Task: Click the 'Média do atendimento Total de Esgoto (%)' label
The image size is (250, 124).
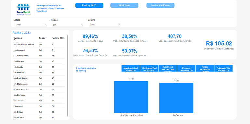Action: pos(90,55)
